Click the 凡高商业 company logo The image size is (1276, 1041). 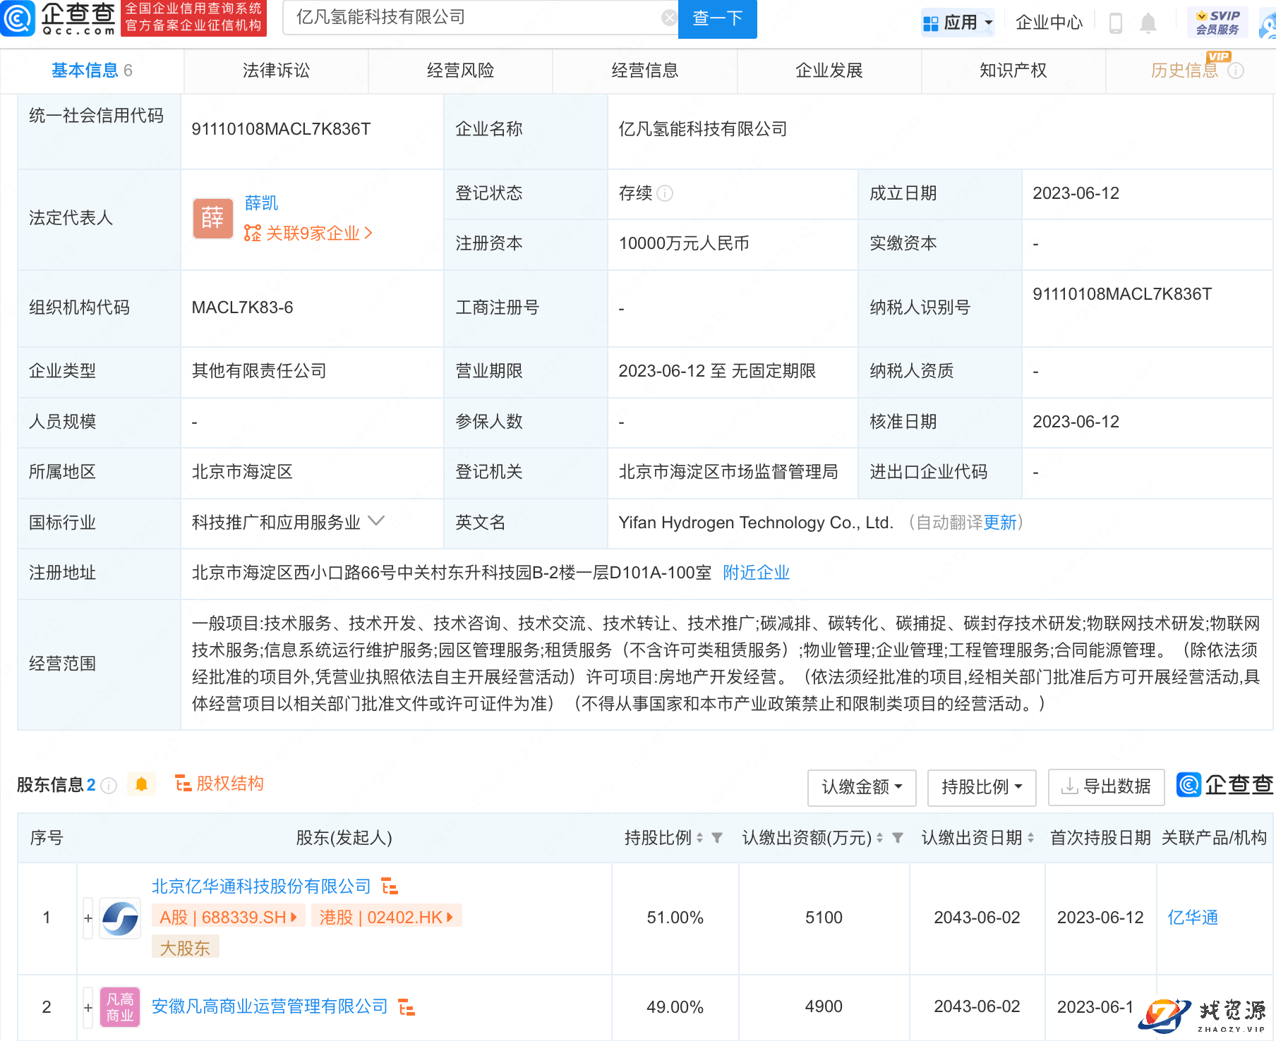pyautogui.click(x=120, y=1007)
